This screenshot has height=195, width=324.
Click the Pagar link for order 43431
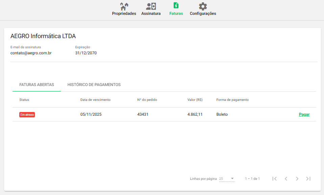click(x=304, y=114)
